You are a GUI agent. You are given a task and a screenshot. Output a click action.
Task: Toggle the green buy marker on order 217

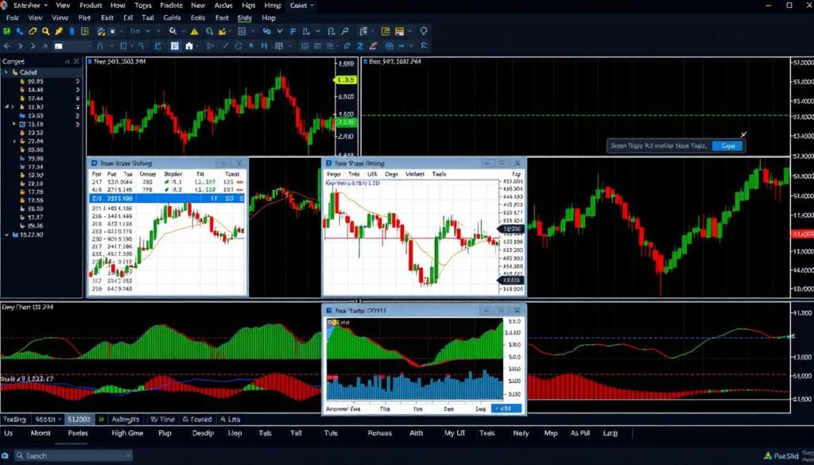(x=167, y=182)
